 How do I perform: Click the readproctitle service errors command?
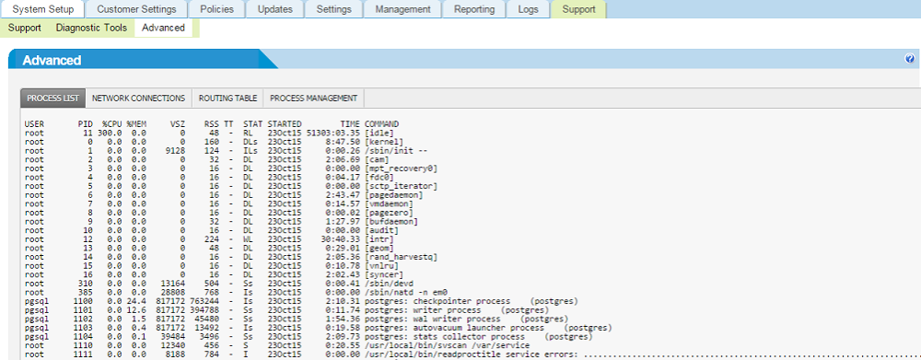pos(642,354)
